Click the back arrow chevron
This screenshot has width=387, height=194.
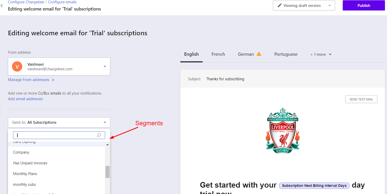click(2, 5)
